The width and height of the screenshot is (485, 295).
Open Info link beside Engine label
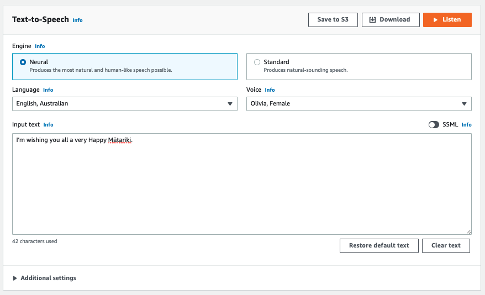point(40,46)
